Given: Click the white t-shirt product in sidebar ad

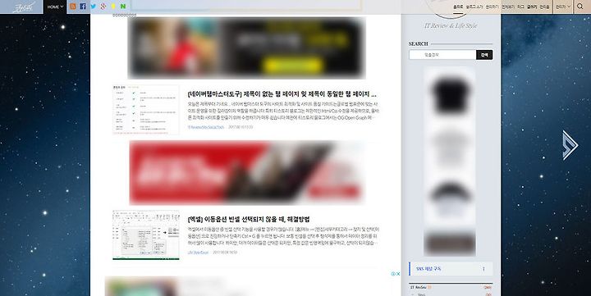Looking at the screenshot, I should pos(450,148).
